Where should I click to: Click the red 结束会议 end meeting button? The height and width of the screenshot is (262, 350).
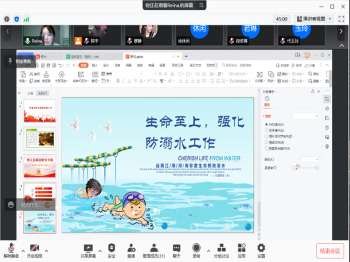point(329,251)
